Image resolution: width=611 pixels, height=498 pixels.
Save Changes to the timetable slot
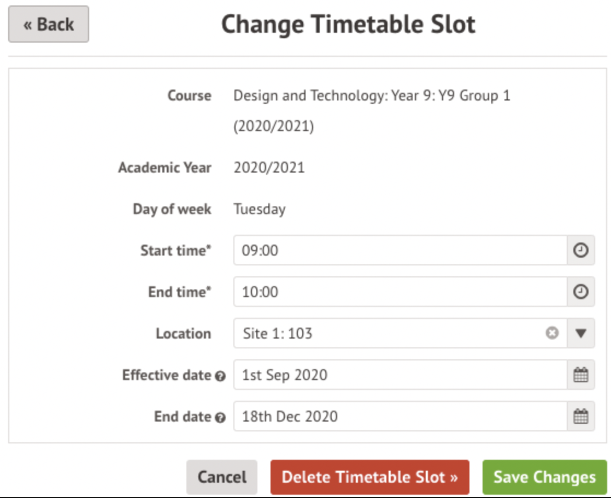point(544,477)
